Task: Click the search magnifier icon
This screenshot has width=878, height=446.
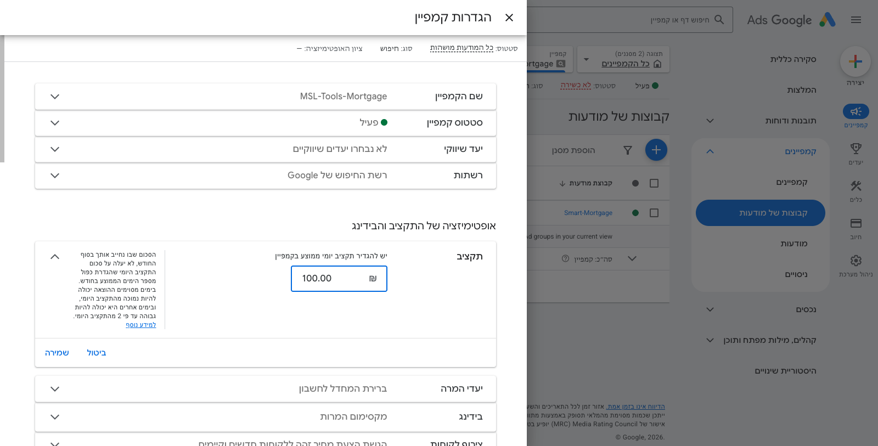Action: pyautogui.click(x=719, y=20)
